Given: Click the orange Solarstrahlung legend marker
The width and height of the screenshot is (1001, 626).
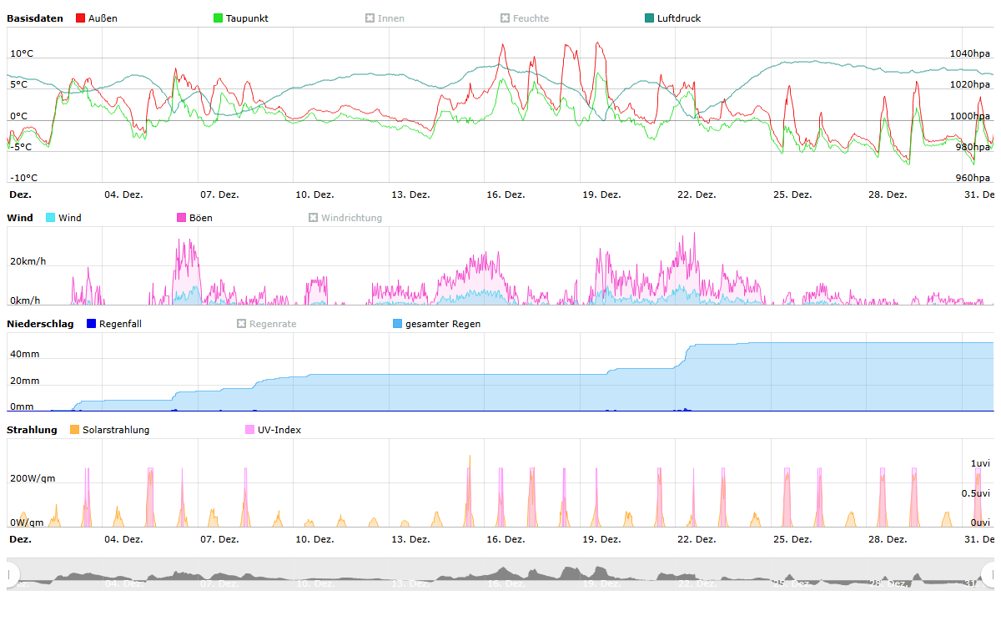Looking at the screenshot, I should click(74, 430).
